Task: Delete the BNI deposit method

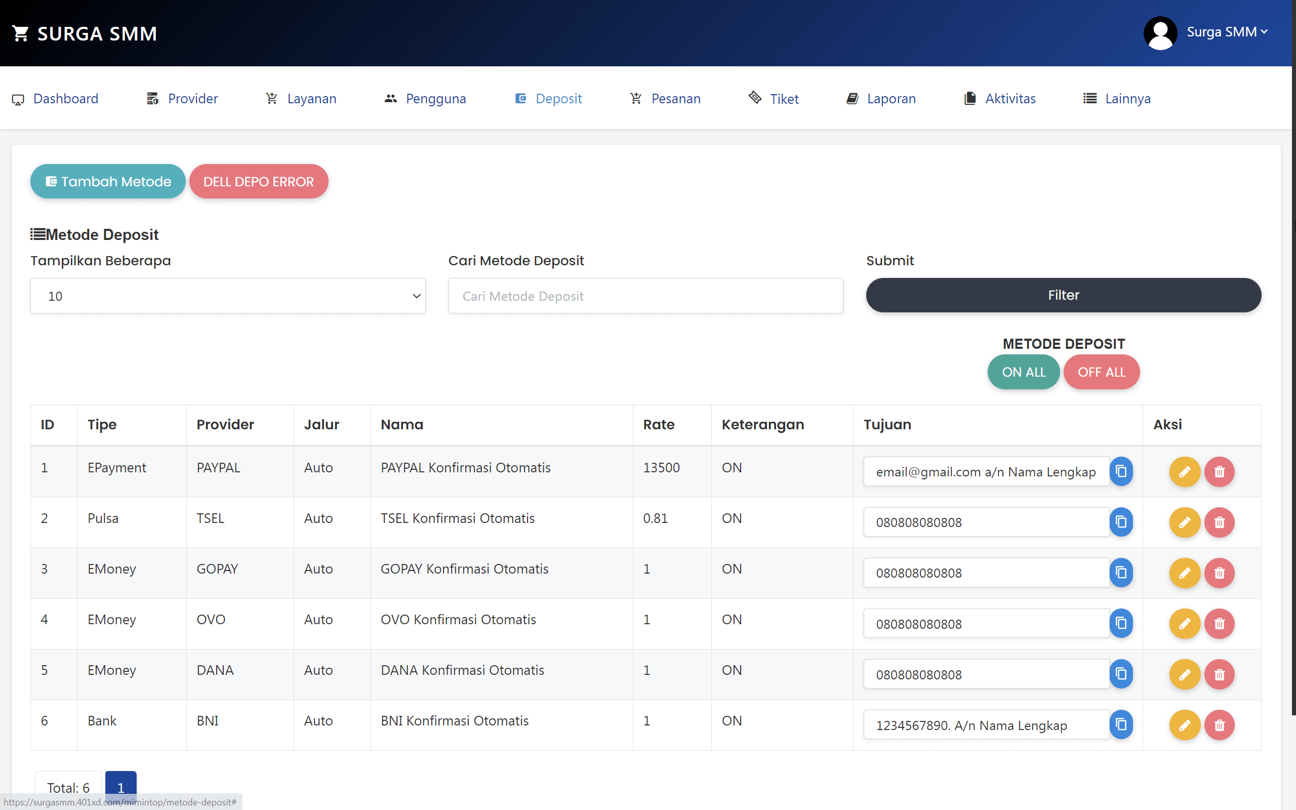Action: tap(1219, 725)
